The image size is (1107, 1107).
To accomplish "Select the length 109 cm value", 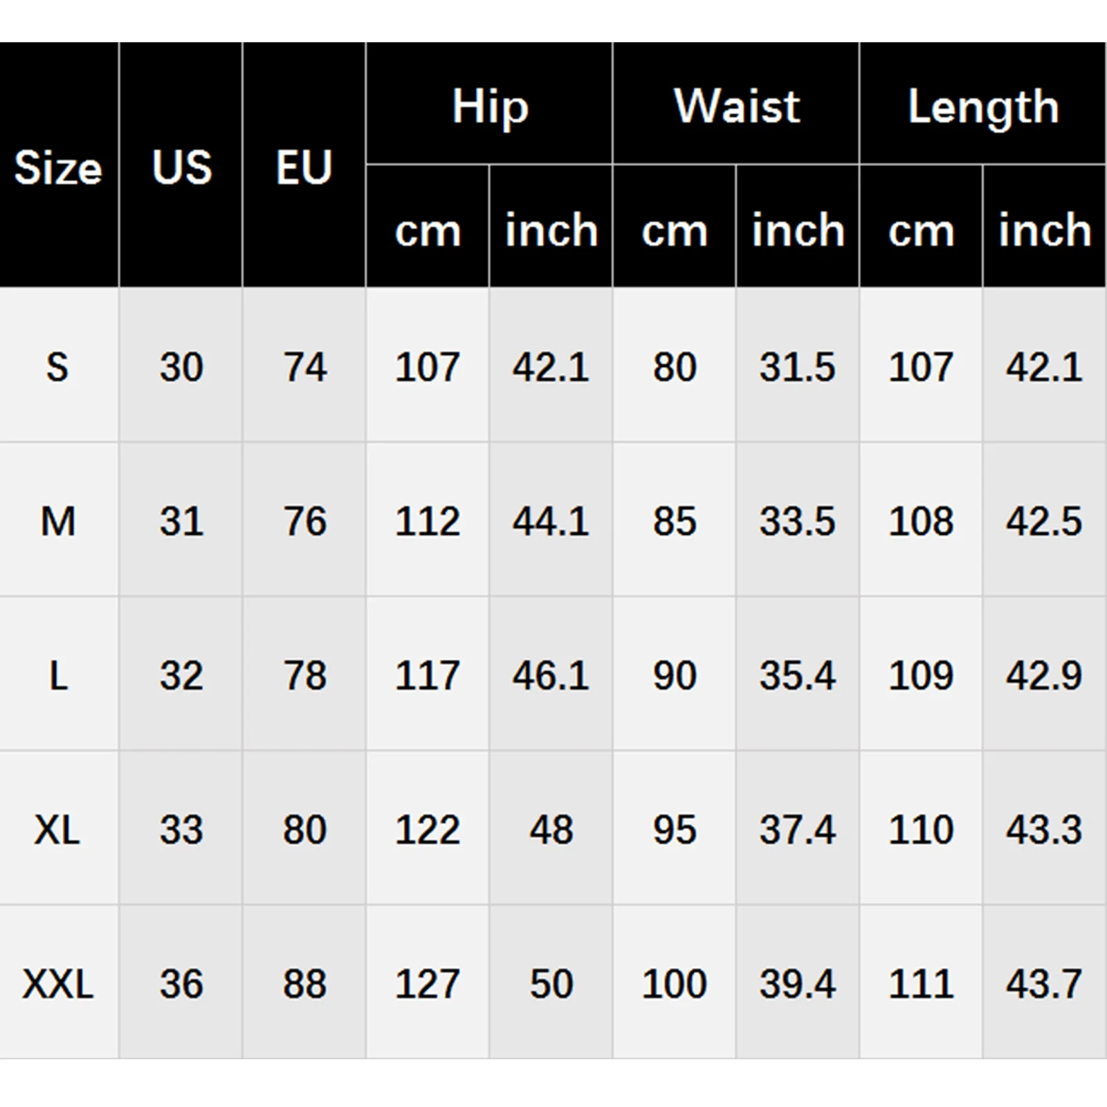I will coord(921,675).
